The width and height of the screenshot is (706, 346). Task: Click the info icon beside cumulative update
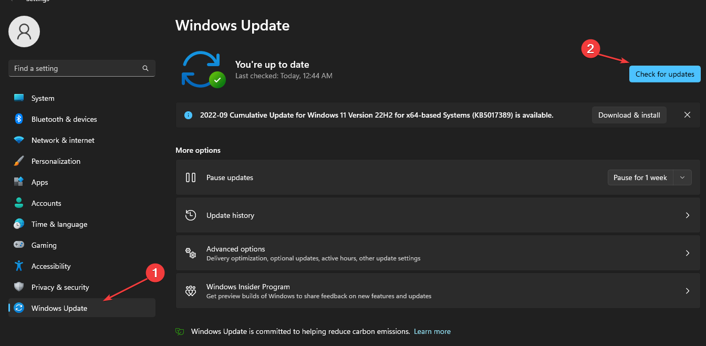pos(188,115)
